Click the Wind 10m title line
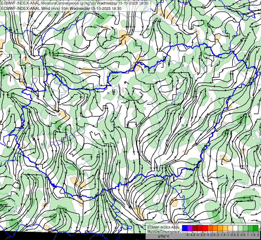261x240 pixels. click(61, 9)
